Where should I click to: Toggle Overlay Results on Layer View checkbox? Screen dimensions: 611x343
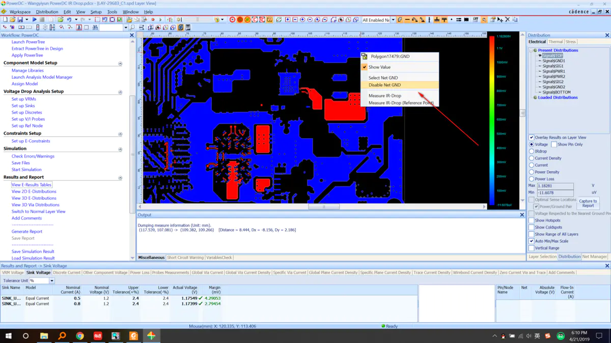point(531,137)
